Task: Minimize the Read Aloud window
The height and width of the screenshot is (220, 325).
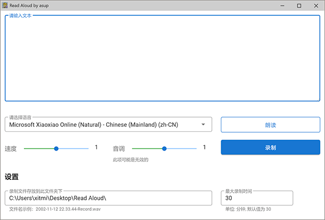Action: [x=282, y=5]
